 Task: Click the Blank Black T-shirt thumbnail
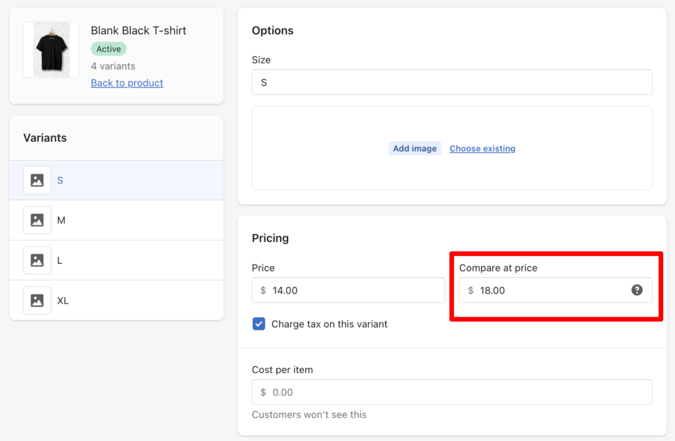51,50
